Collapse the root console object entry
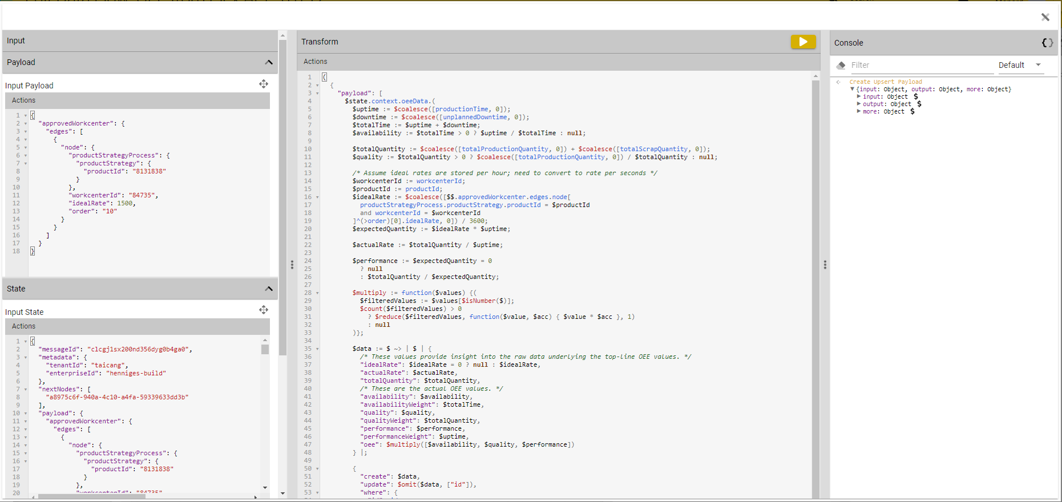The height and width of the screenshot is (502, 1062). pos(853,89)
